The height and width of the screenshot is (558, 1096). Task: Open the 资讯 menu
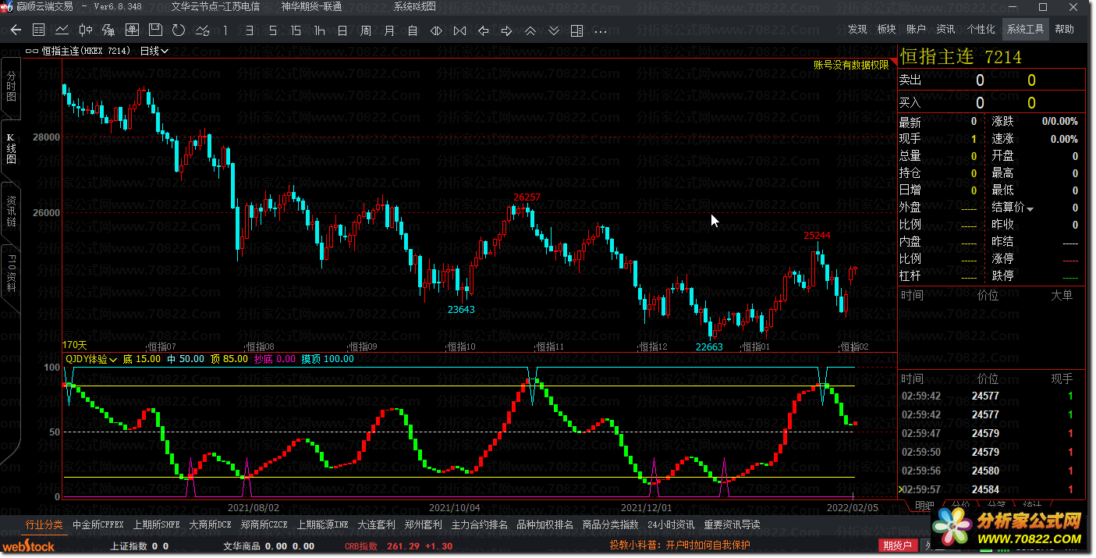945,29
